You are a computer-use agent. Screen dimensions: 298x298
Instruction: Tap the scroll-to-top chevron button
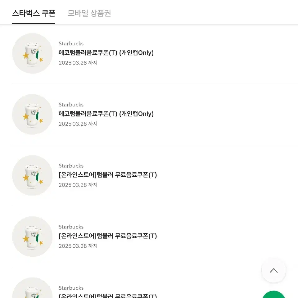click(274, 270)
